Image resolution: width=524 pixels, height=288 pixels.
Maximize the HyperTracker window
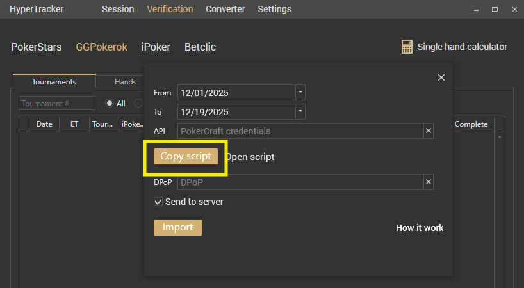pyautogui.click(x=495, y=10)
